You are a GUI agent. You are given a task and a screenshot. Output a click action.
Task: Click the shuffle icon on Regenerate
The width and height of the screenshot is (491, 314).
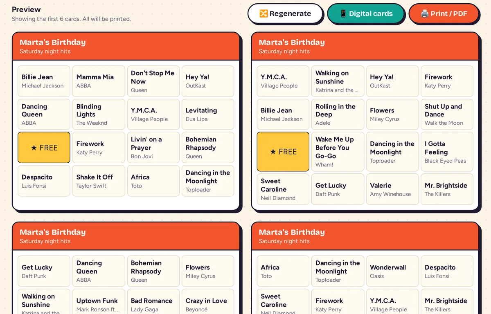click(x=264, y=13)
